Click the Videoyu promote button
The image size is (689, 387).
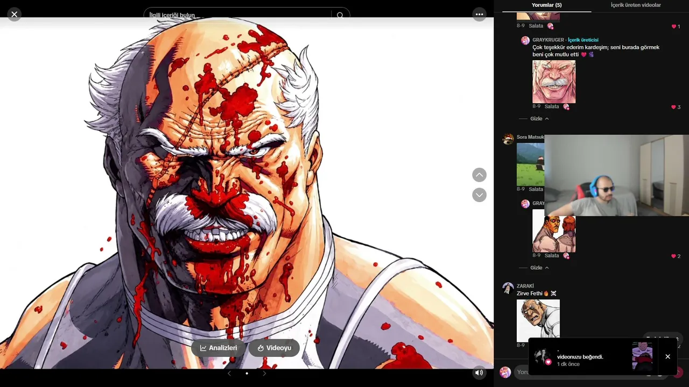coord(274,348)
